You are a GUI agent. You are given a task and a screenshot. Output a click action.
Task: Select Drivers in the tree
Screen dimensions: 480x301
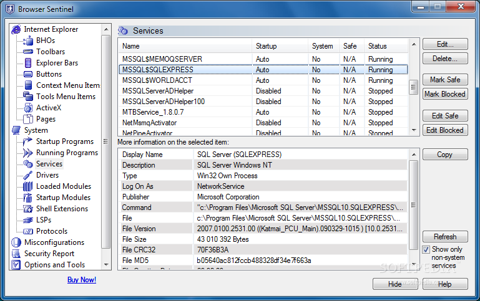point(47,175)
